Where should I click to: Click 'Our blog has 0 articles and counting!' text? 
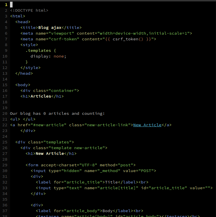point(57,113)
